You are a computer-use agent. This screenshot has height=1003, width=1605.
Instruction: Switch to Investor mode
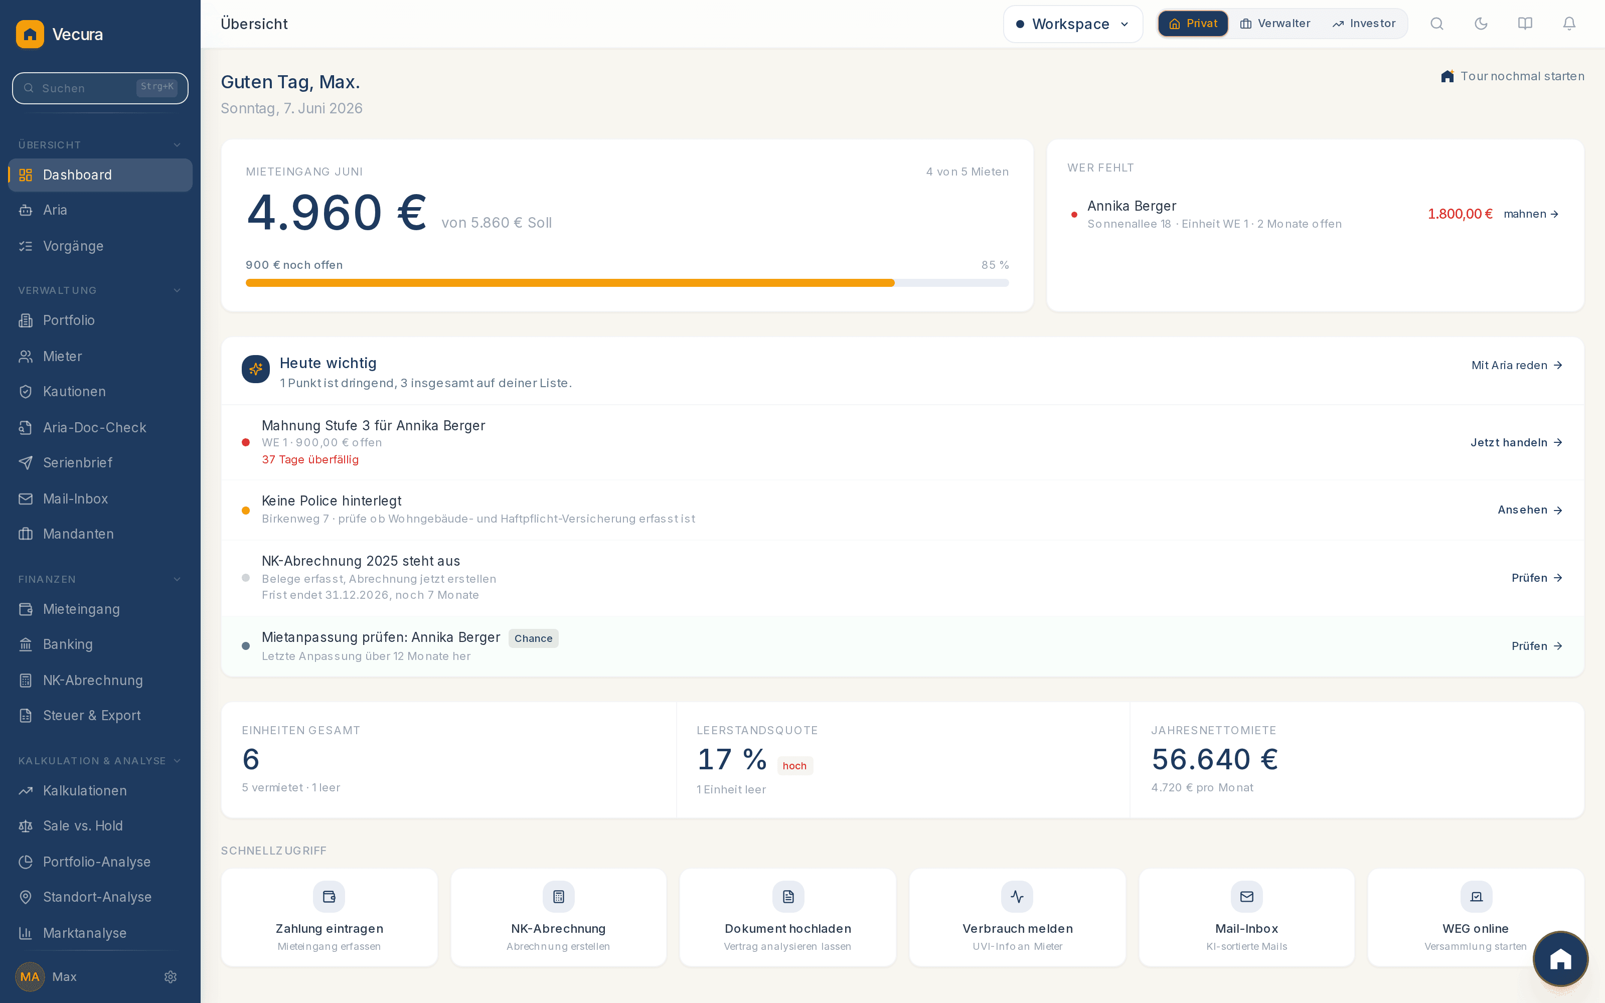(1364, 23)
